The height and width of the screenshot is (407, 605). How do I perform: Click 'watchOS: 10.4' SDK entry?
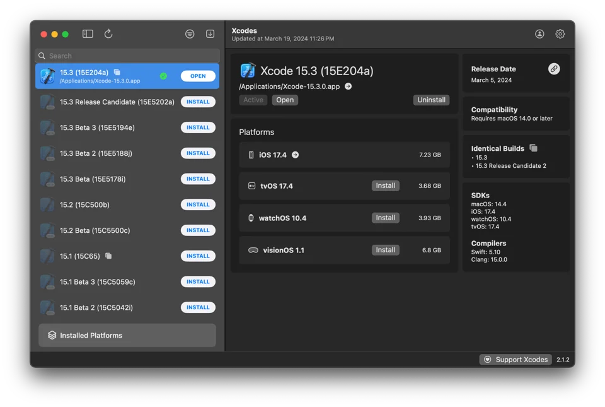click(491, 219)
